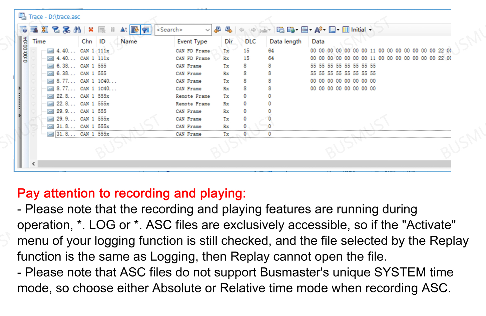The width and height of the screenshot is (486, 316).
Task: Click the find next binoculars icon
Action: [228, 30]
